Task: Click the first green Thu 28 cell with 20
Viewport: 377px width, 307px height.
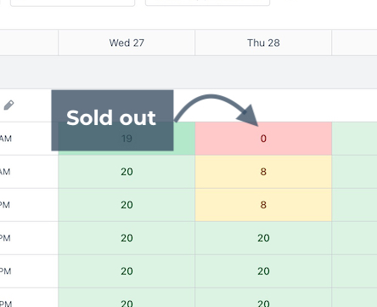Action: click(x=263, y=238)
